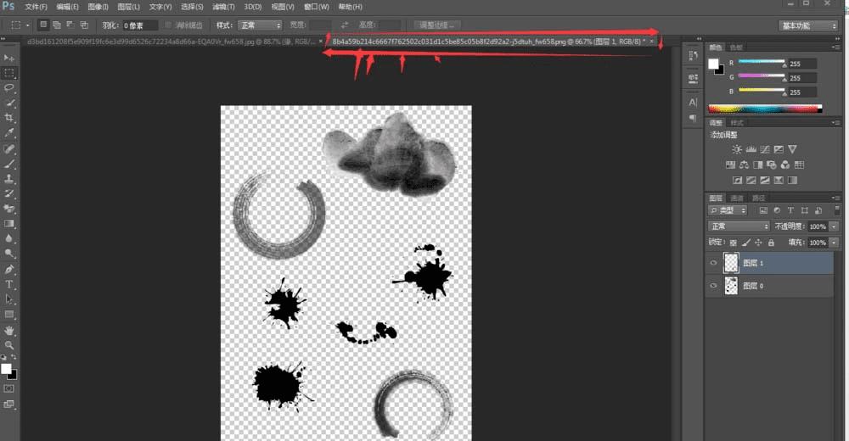Image resolution: width=849 pixels, height=441 pixels.
Task: Select the Crop tool
Action: coord(9,117)
